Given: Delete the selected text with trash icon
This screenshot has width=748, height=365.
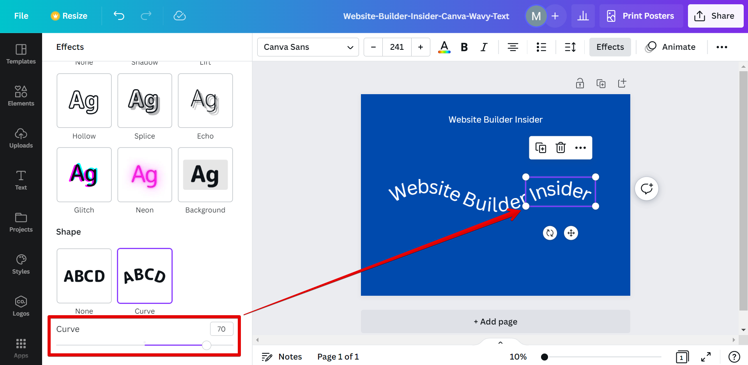Looking at the screenshot, I should click(561, 148).
